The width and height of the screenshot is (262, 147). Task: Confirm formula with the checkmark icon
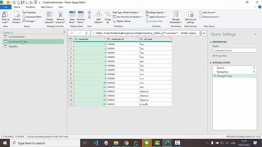point(80,33)
